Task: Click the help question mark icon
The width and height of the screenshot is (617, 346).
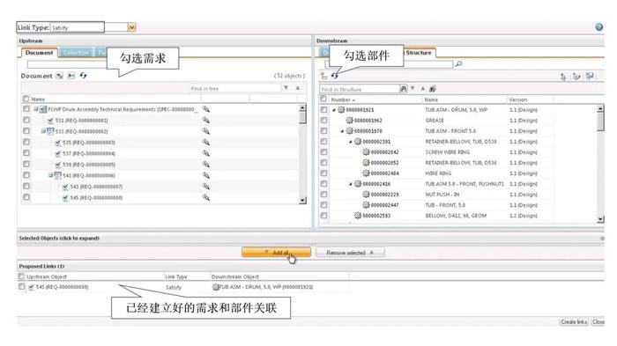Action: coord(598,27)
